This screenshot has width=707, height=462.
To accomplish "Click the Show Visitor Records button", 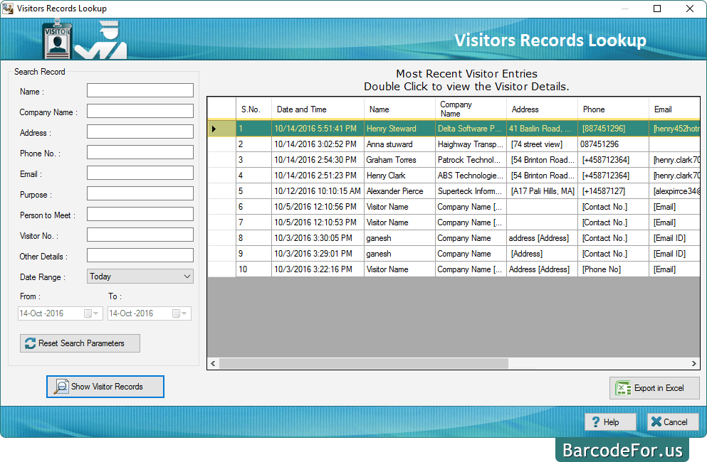I will (x=105, y=387).
